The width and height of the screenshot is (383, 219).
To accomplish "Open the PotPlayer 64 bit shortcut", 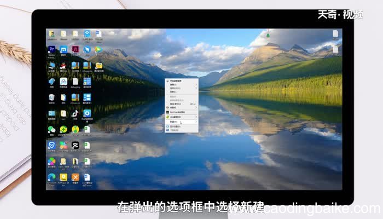I will pos(63,177).
